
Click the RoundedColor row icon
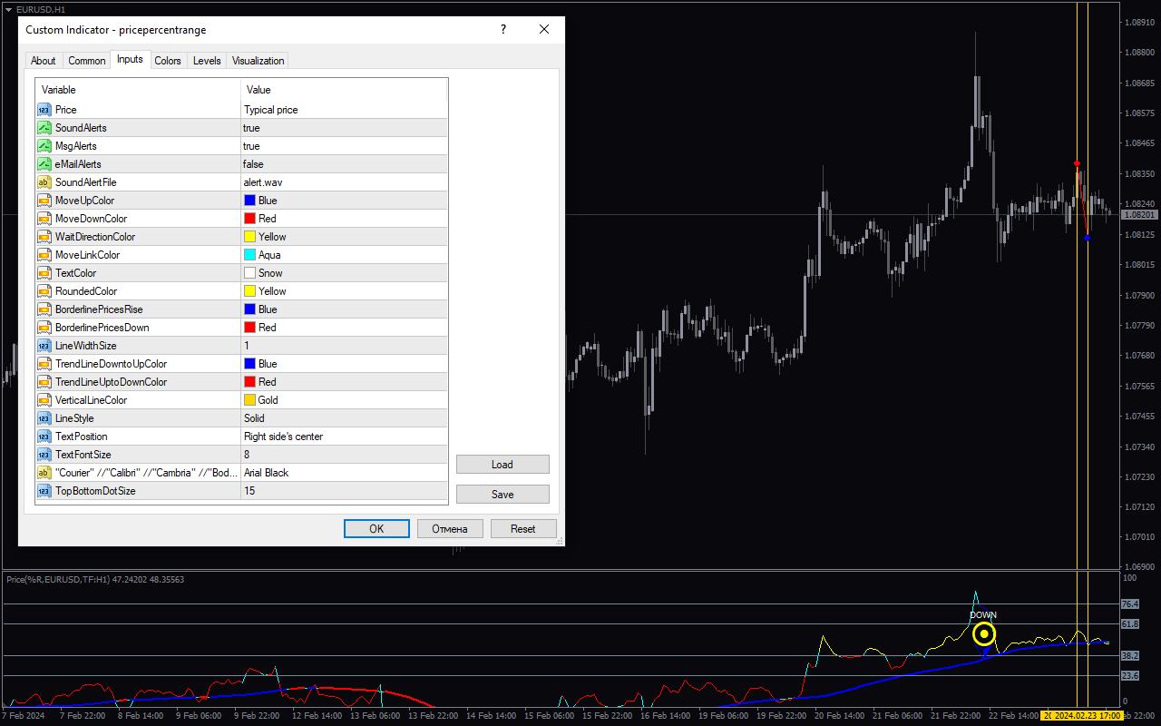click(x=44, y=291)
